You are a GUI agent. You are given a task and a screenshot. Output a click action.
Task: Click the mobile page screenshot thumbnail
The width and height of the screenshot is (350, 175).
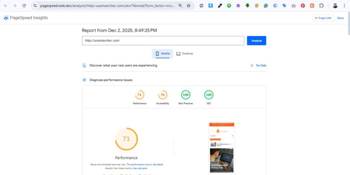click(221, 147)
